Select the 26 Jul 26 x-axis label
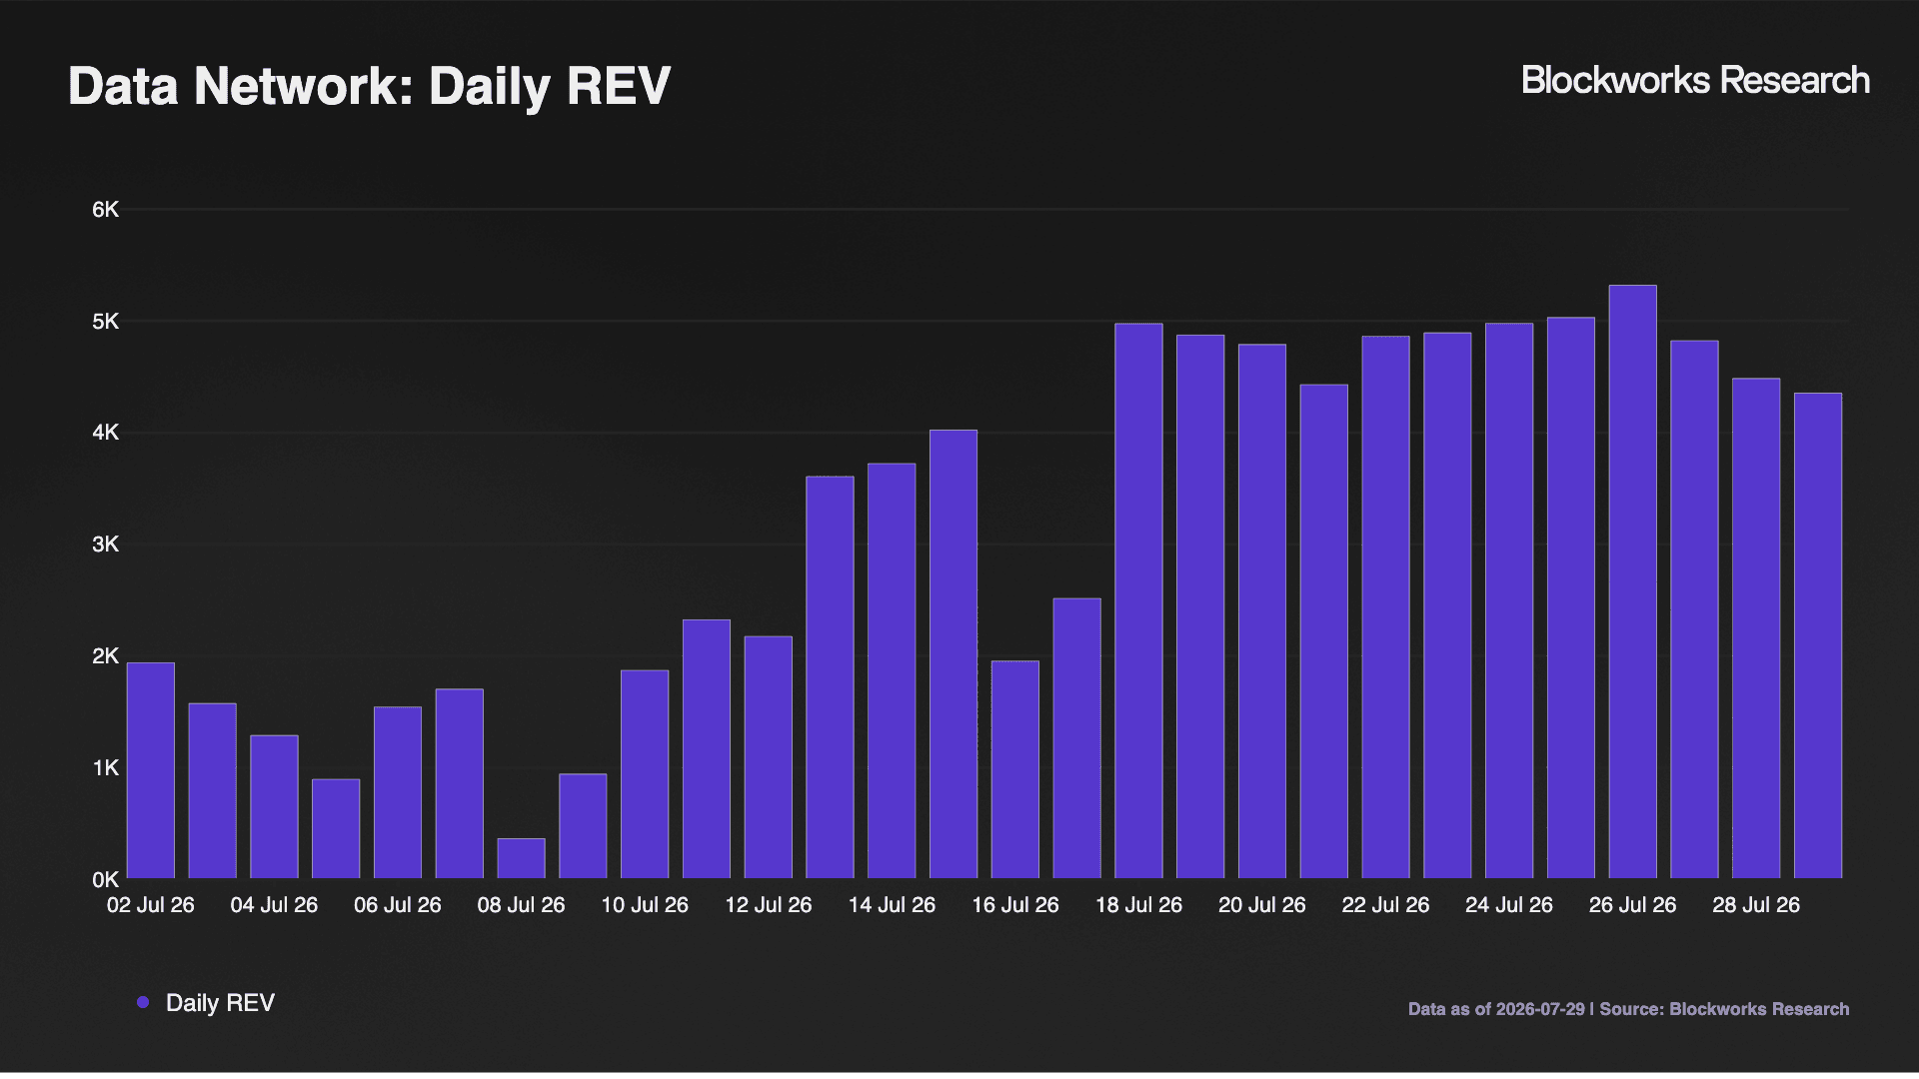 [x=1633, y=905]
